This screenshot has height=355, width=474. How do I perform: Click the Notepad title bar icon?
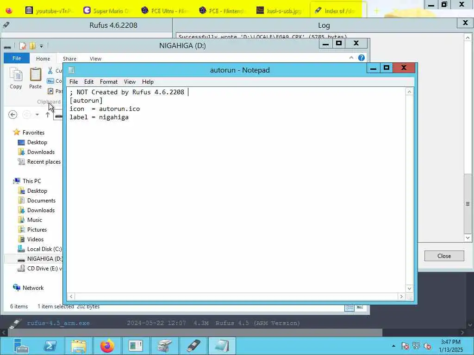[x=71, y=70]
